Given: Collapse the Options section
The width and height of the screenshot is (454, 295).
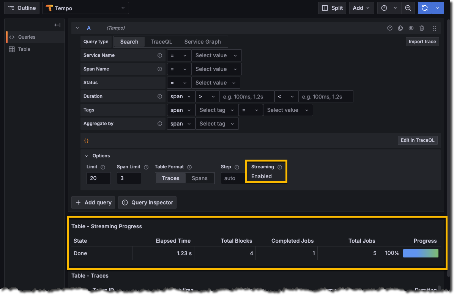Looking at the screenshot, I should coord(86,156).
